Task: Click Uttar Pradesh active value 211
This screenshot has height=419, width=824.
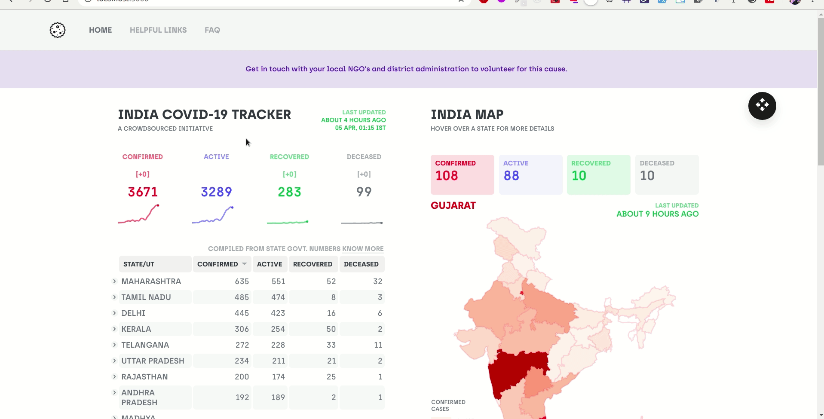Action: coord(279,361)
